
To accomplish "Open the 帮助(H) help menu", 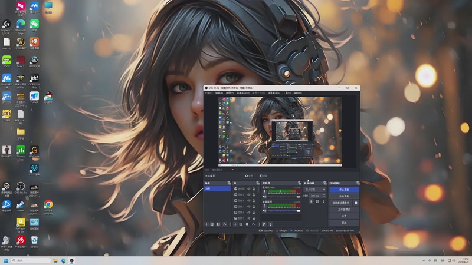I will [x=297, y=93].
